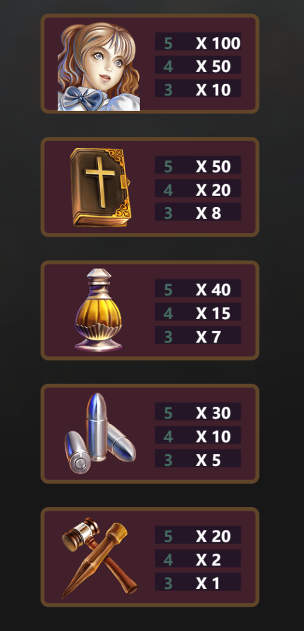Select the X 5 payout row
304x631 pixels.
pos(198,458)
